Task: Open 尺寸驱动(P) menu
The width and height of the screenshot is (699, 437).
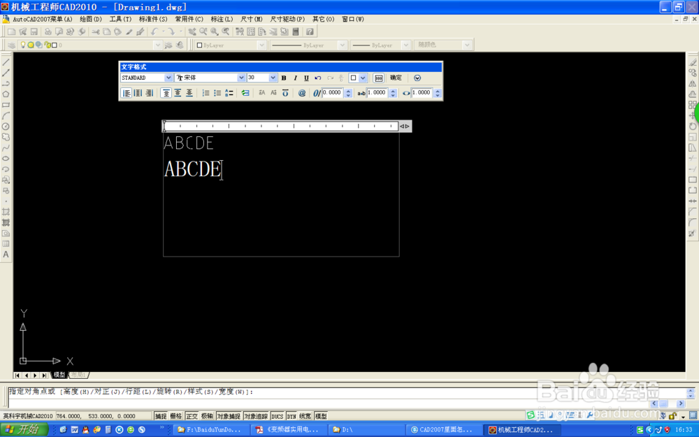Action: pos(287,19)
